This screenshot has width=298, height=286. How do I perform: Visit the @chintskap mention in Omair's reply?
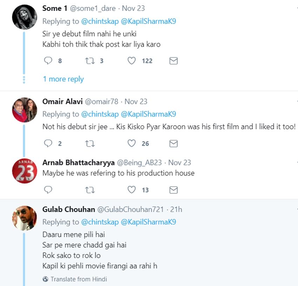(100, 114)
